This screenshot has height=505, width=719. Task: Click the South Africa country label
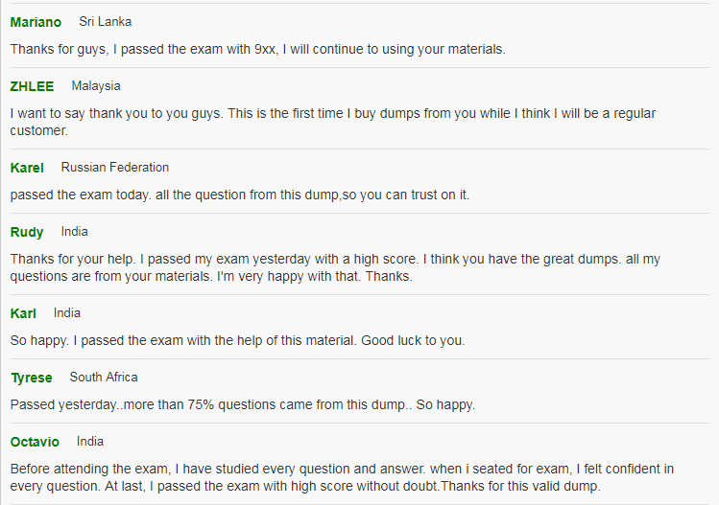[x=104, y=378]
